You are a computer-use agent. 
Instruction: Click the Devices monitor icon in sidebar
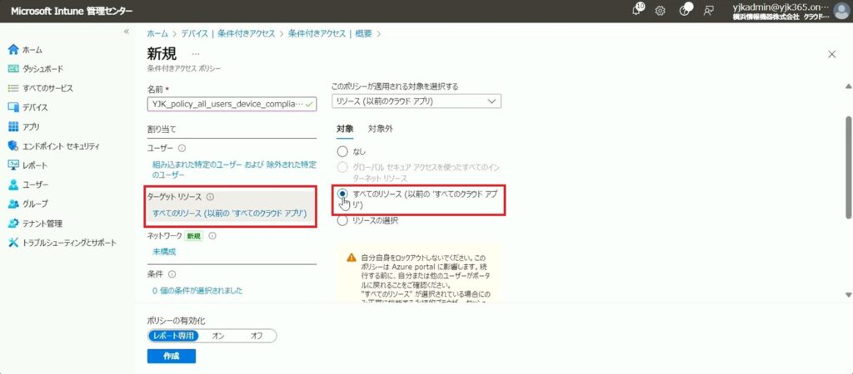point(13,107)
